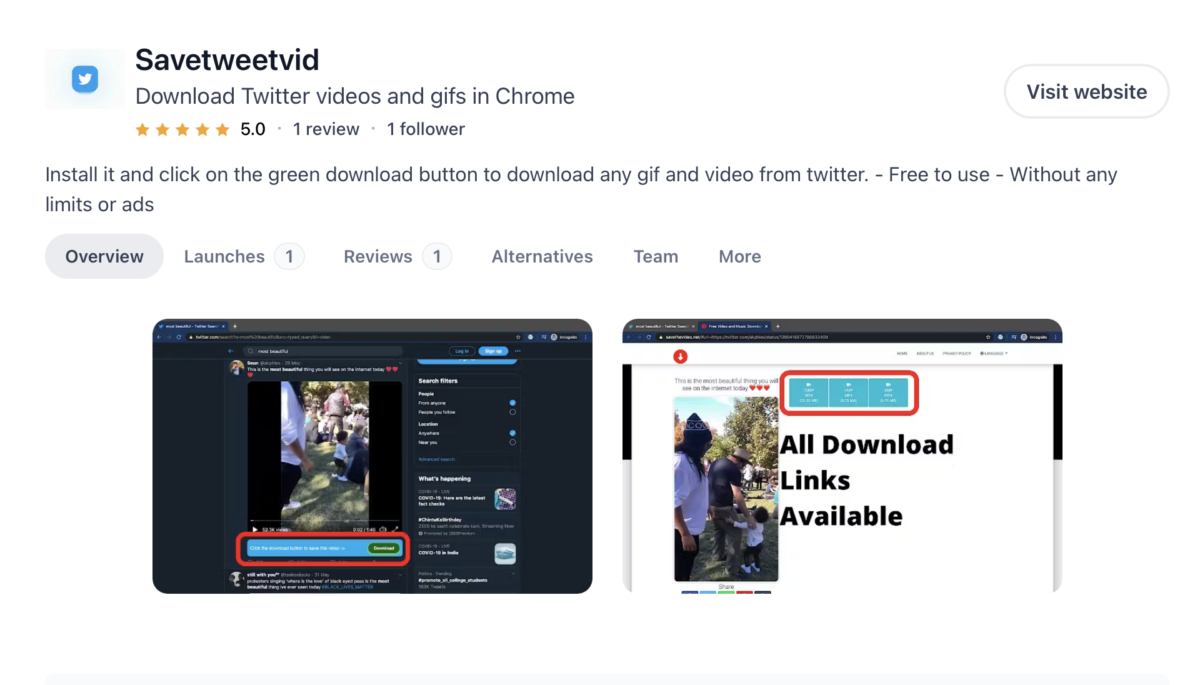View the Team tab
This screenshot has height=685, width=1195.
coord(656,256)
